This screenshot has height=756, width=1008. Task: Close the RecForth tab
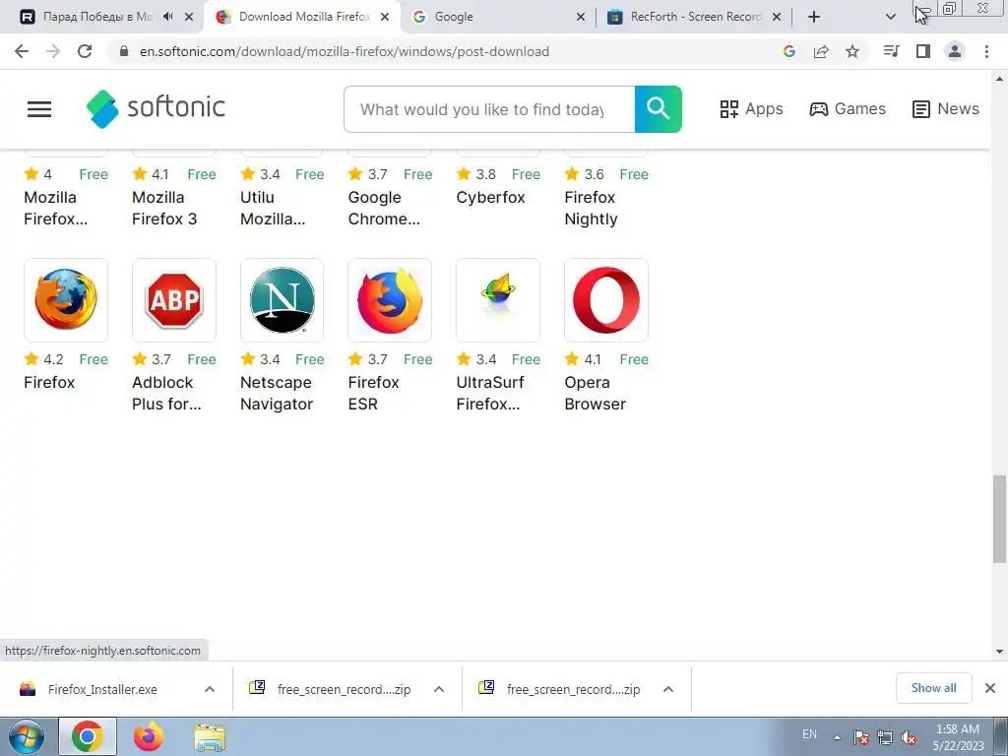pyautogui.click(x=777, y=17)
